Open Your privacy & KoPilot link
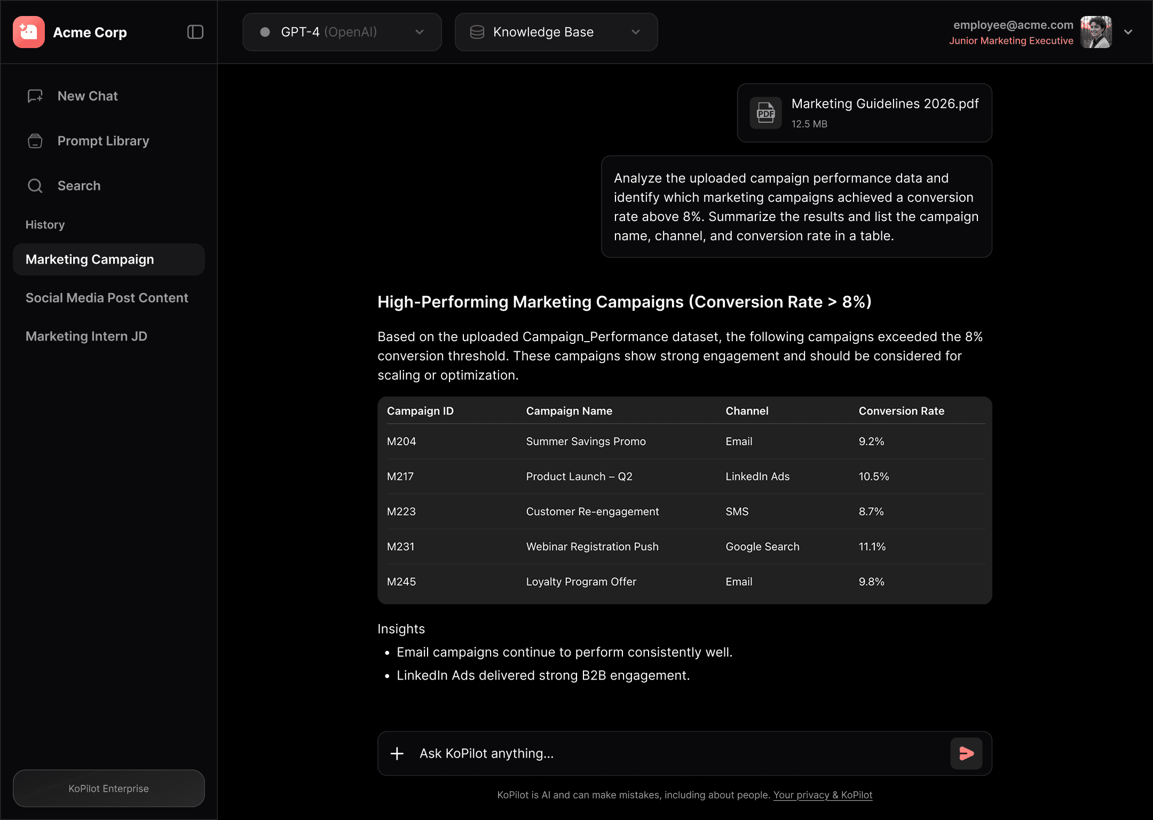 coord(823,795)
